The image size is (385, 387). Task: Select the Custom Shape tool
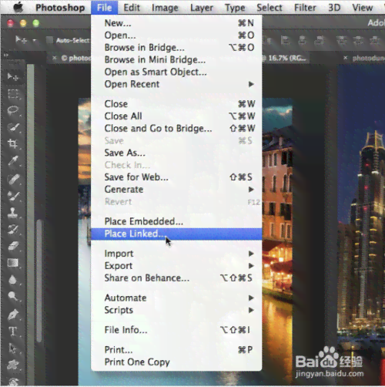point(13,365)
